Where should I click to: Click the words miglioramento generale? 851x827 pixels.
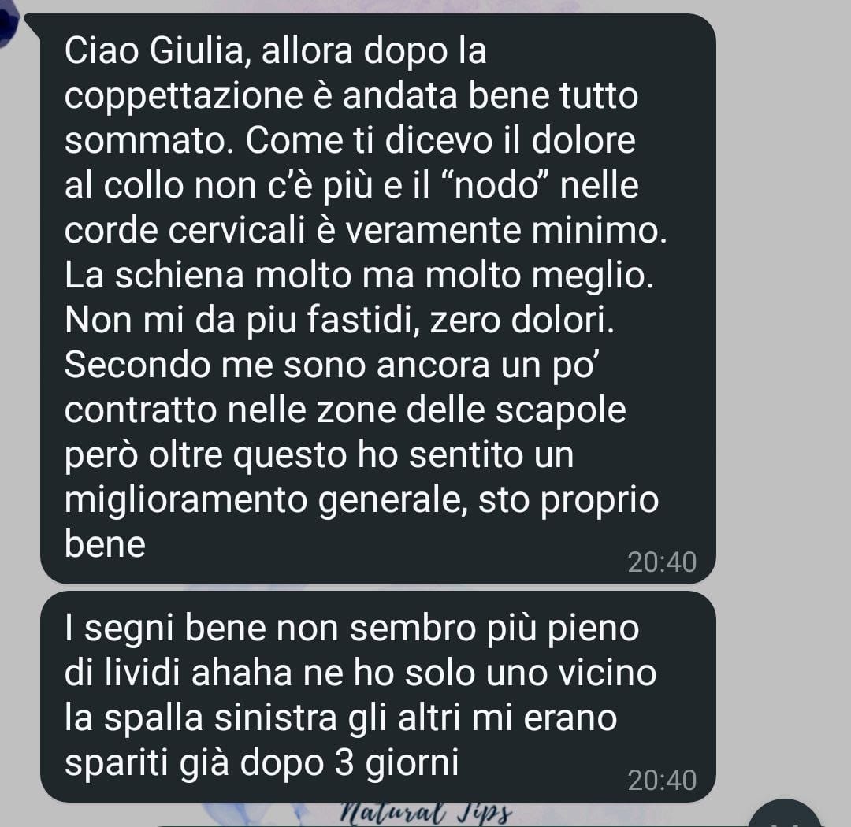click(x=266, y=501)
